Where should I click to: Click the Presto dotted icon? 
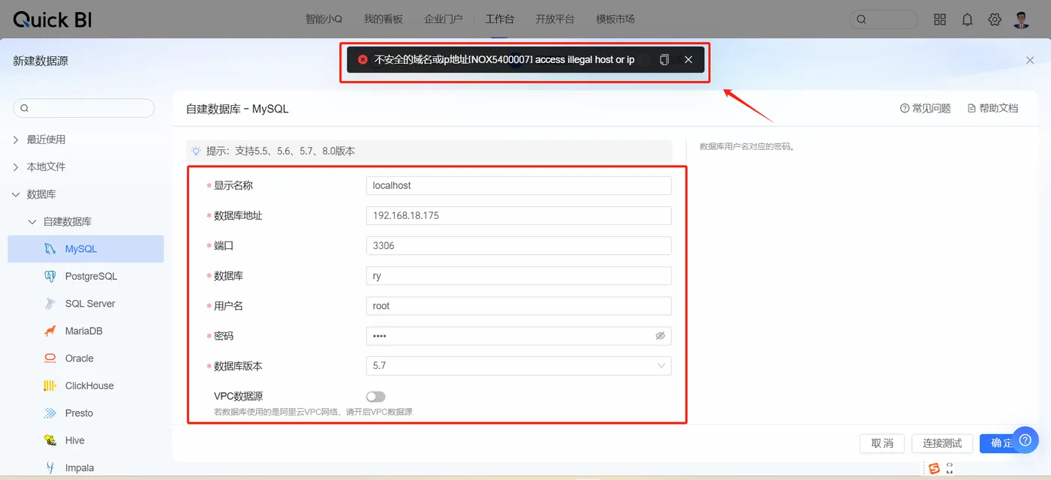click(50, 413)
